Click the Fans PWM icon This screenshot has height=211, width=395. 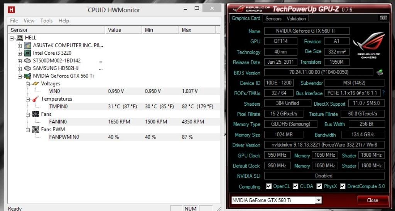point(35,130)
